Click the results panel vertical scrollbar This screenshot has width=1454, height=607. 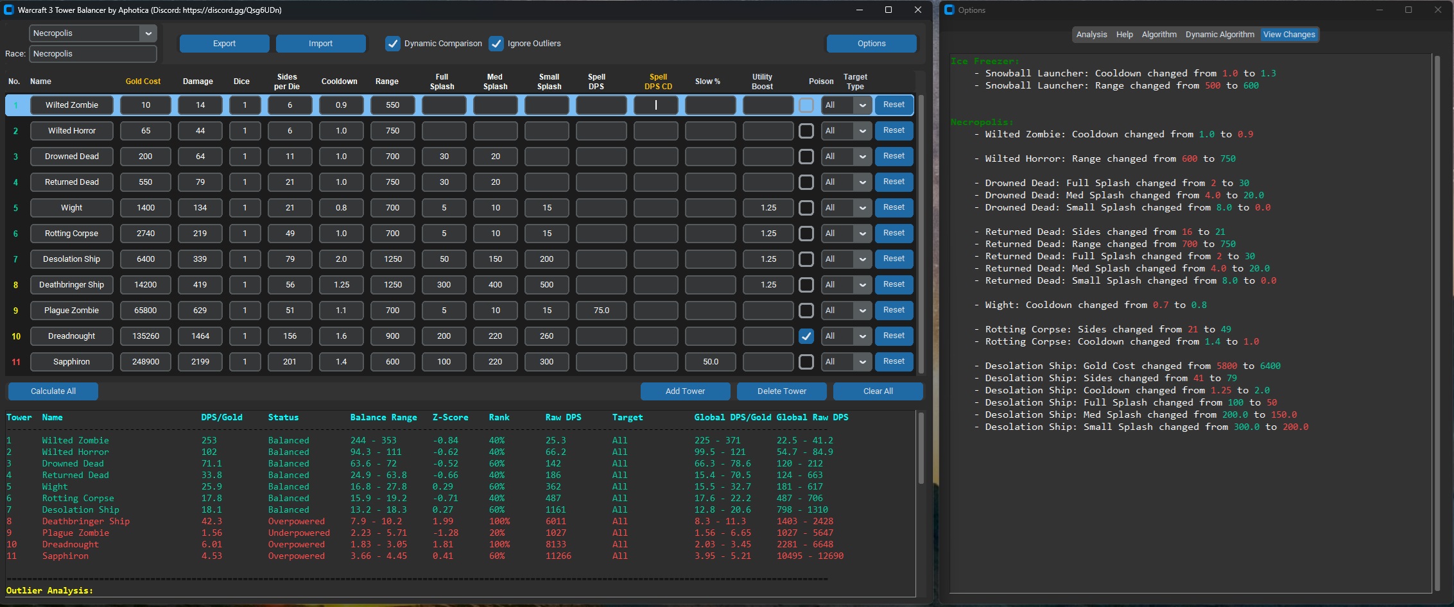click(921, 448)
